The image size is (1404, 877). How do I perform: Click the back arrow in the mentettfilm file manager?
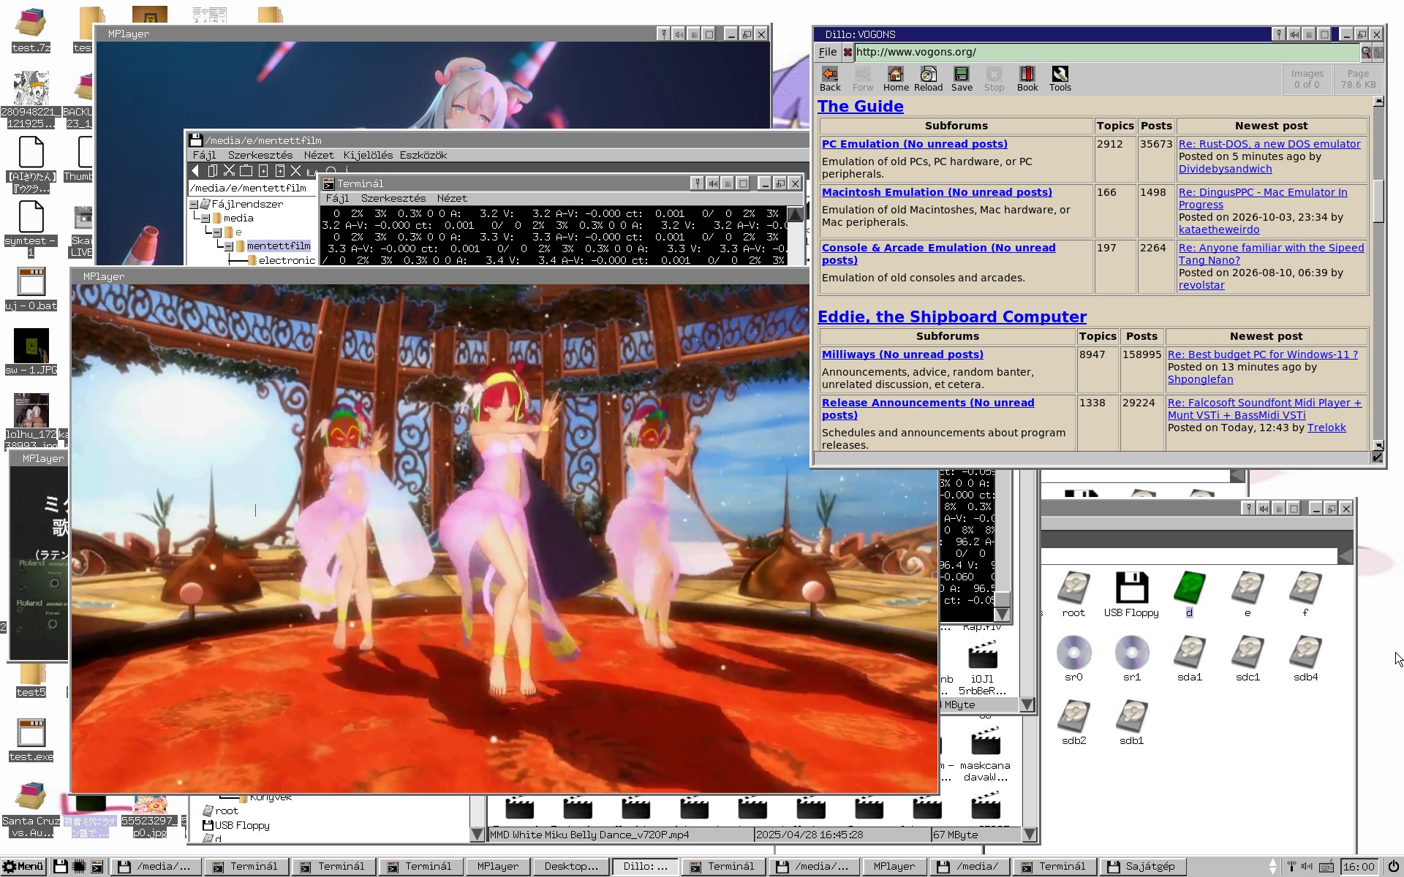coord(195,170)
